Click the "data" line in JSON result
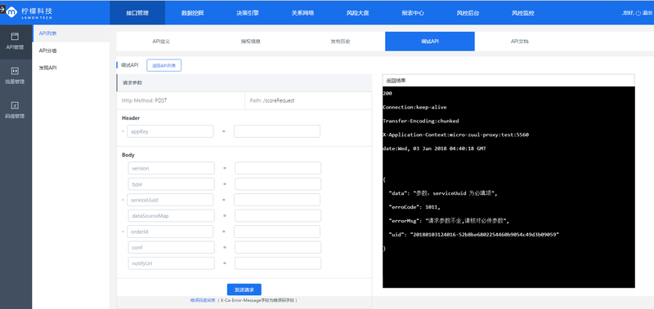 pos(443,193)
